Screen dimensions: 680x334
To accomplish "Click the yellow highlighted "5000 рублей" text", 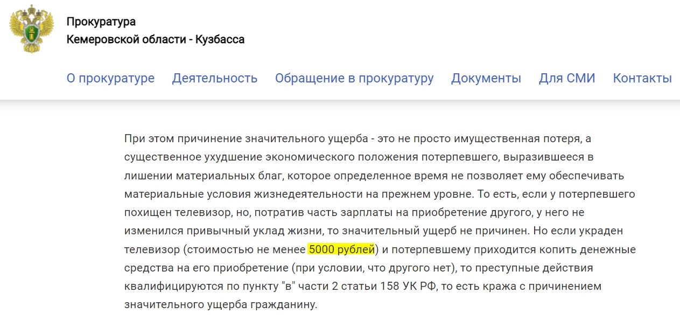I will pos(341,249).
